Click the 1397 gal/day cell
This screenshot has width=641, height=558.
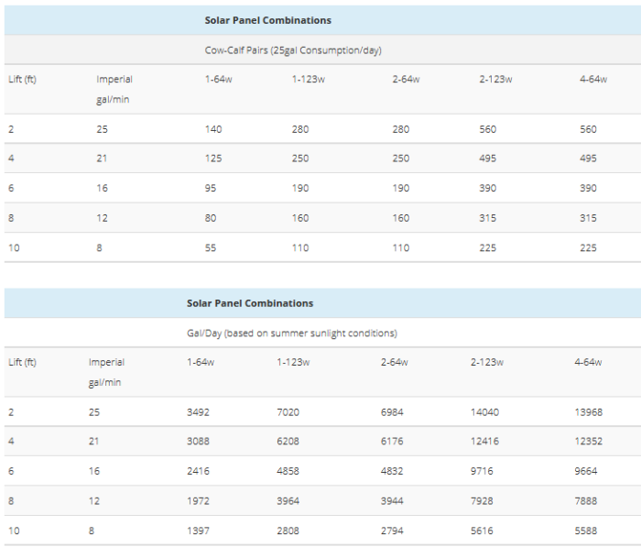tap(199, 531)
